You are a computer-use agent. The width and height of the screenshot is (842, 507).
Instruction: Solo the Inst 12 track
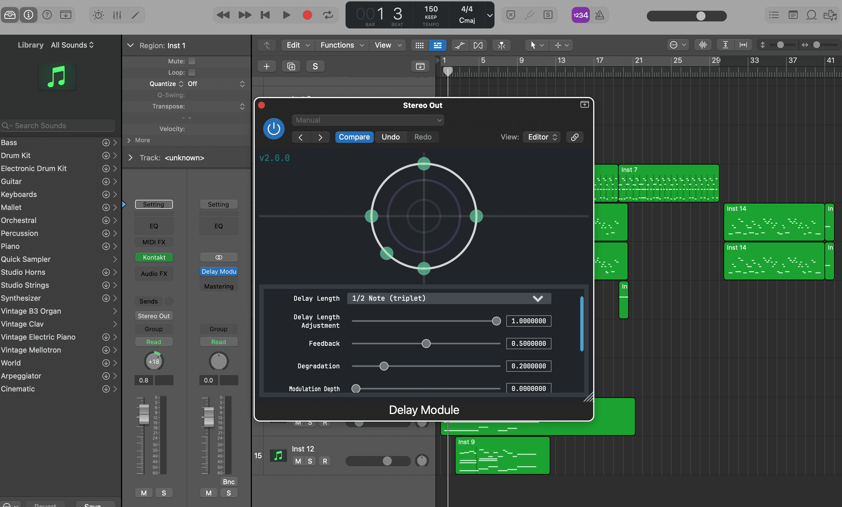click(310, 461)
